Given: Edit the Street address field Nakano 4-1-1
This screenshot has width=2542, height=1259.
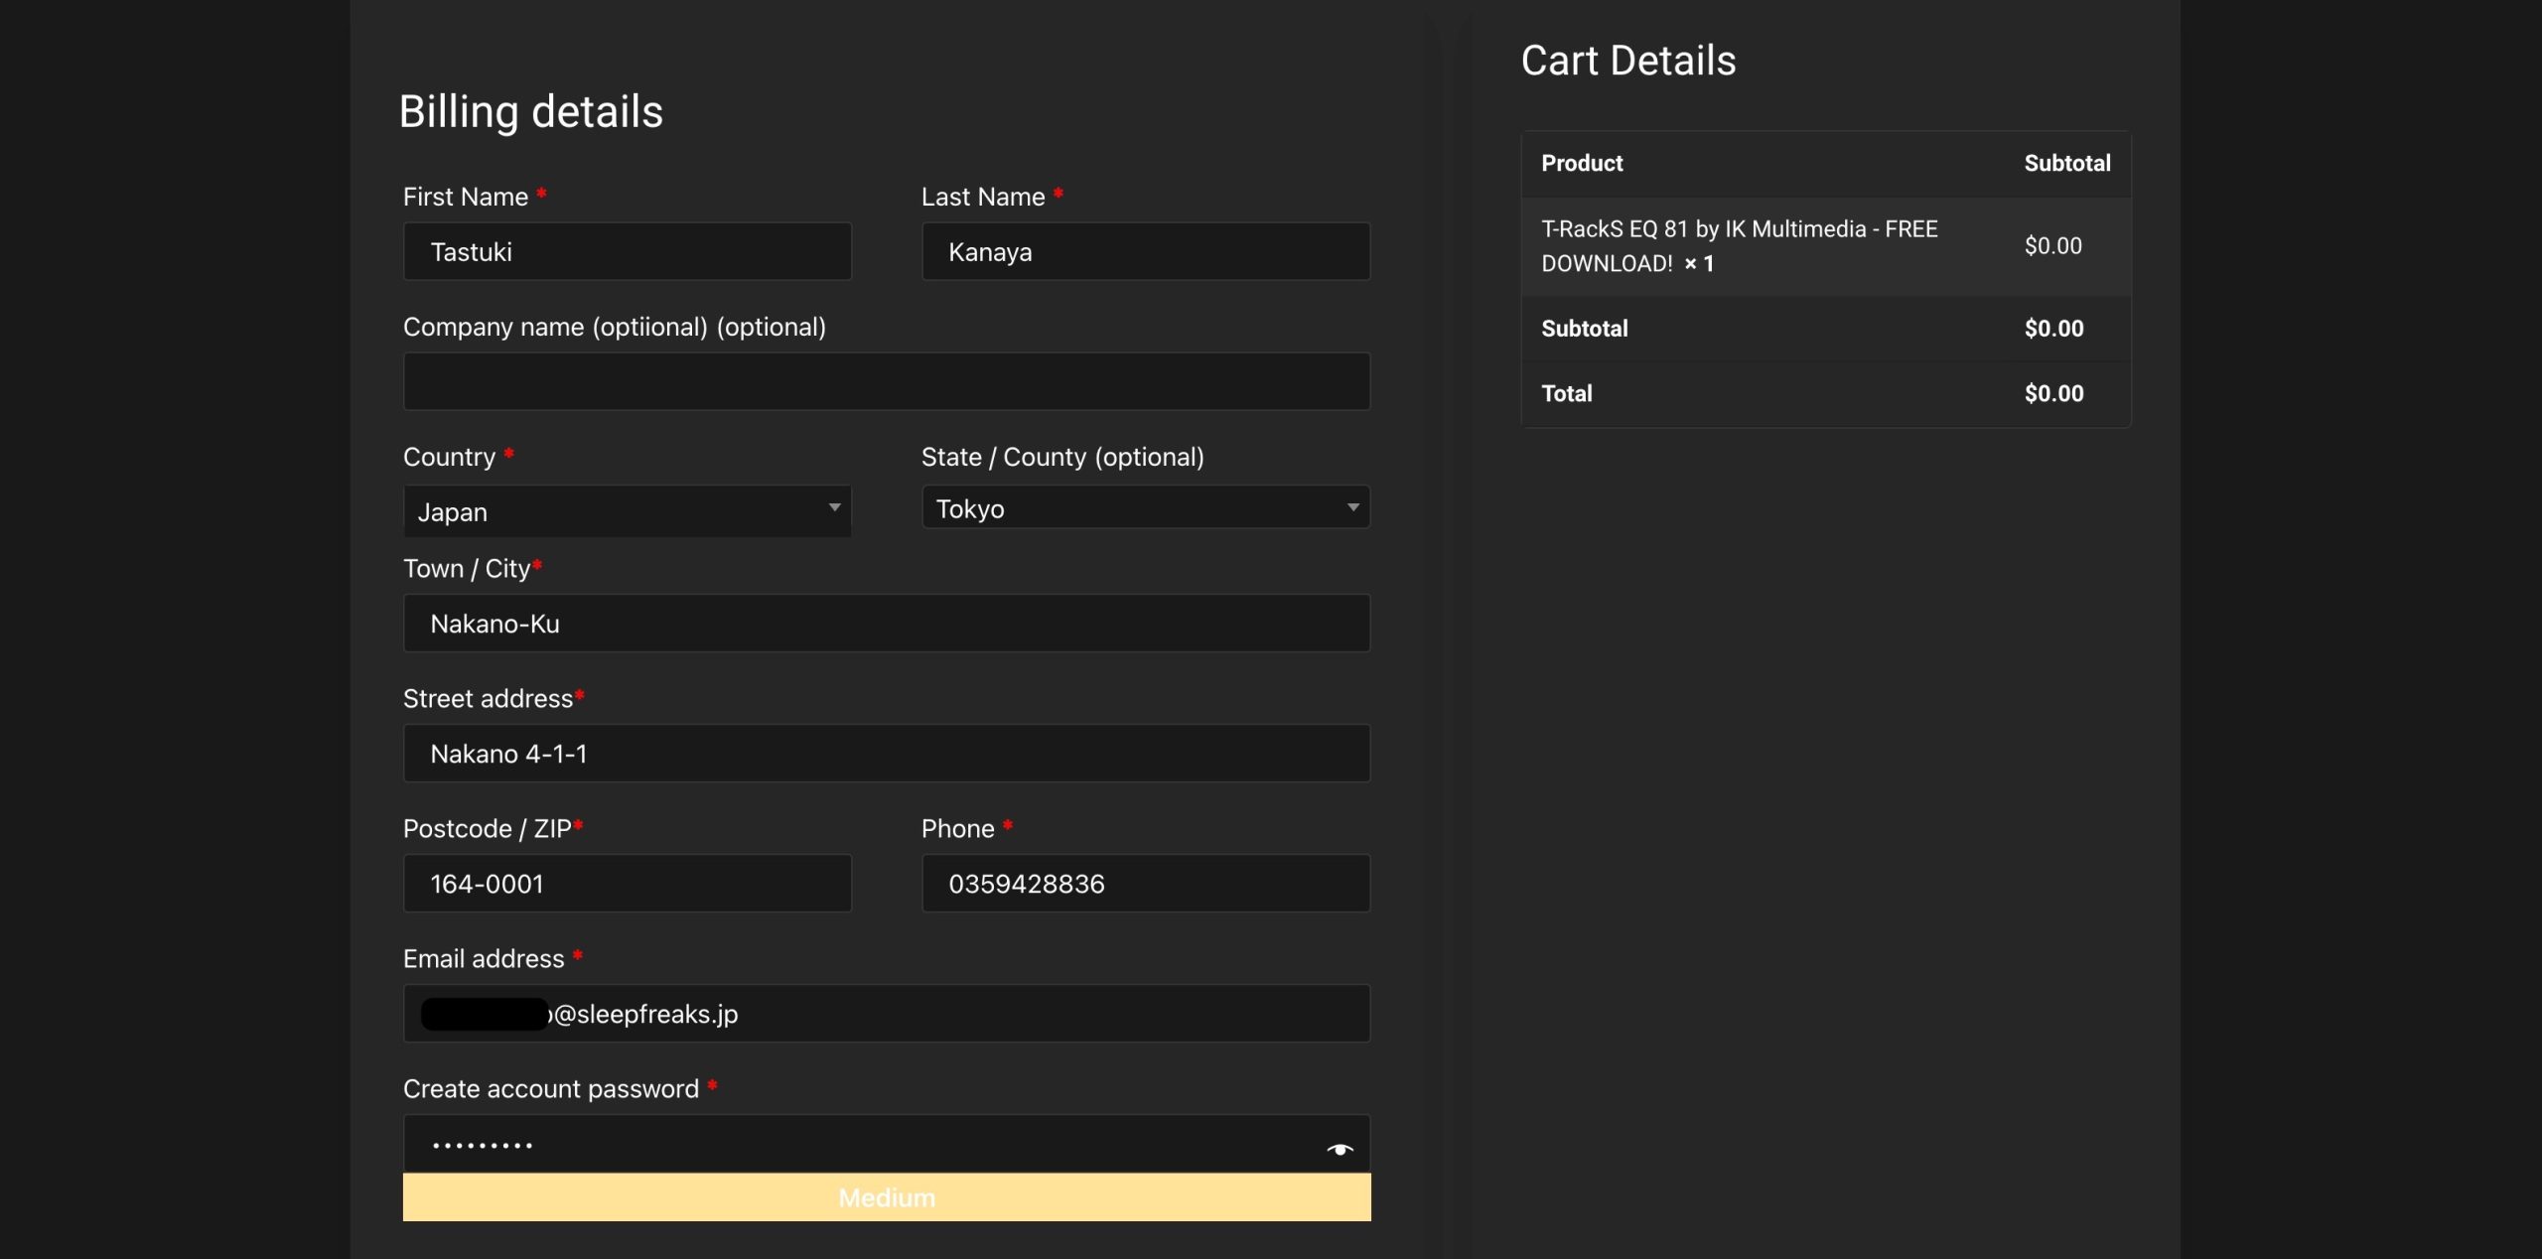Looking at the screenshot, I should [887, 754].
